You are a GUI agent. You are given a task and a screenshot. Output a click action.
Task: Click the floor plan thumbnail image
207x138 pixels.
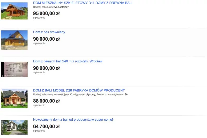pos(14,69)
